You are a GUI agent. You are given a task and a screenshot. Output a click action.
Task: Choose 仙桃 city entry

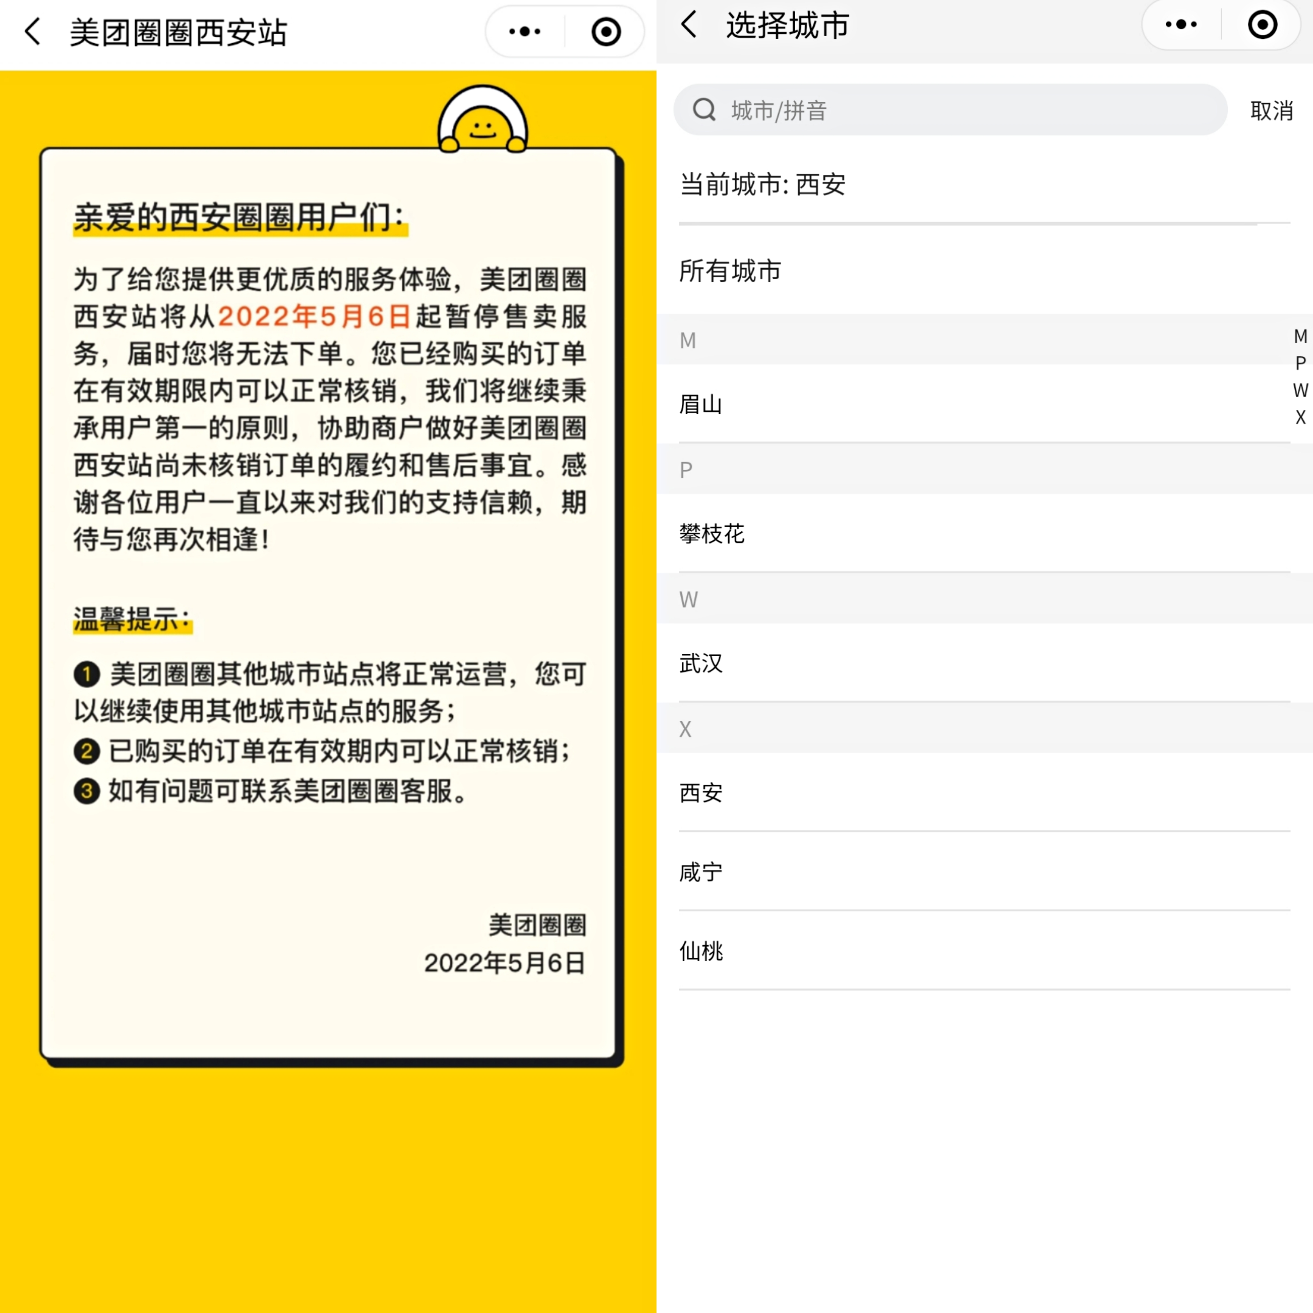coord(701,951)
